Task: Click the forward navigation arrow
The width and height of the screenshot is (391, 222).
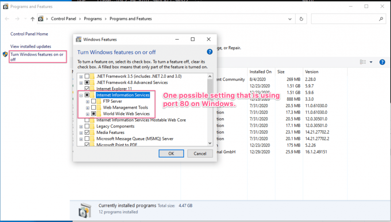Action: 17,19
